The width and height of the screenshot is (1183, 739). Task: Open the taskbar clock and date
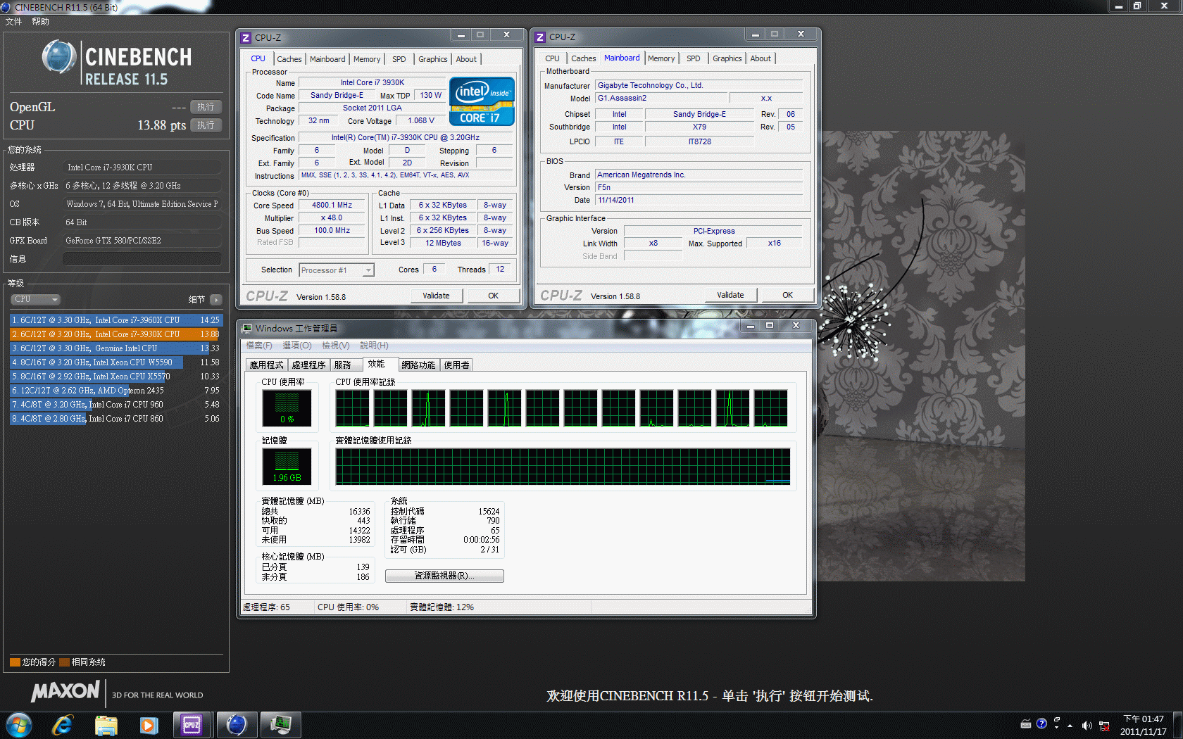tap(1144, 725)
